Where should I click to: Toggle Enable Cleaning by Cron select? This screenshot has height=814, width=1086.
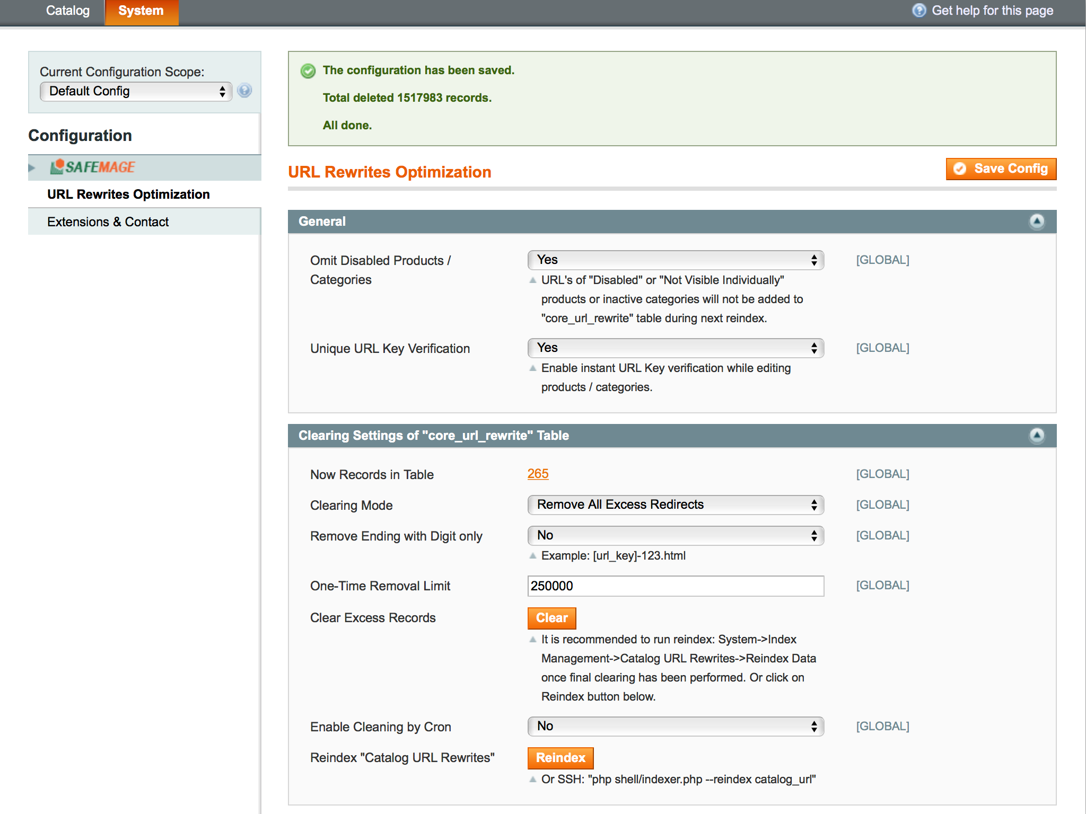click(675, 726)
